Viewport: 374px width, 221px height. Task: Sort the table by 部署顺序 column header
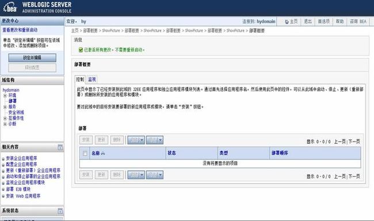(x=280, y=153)
